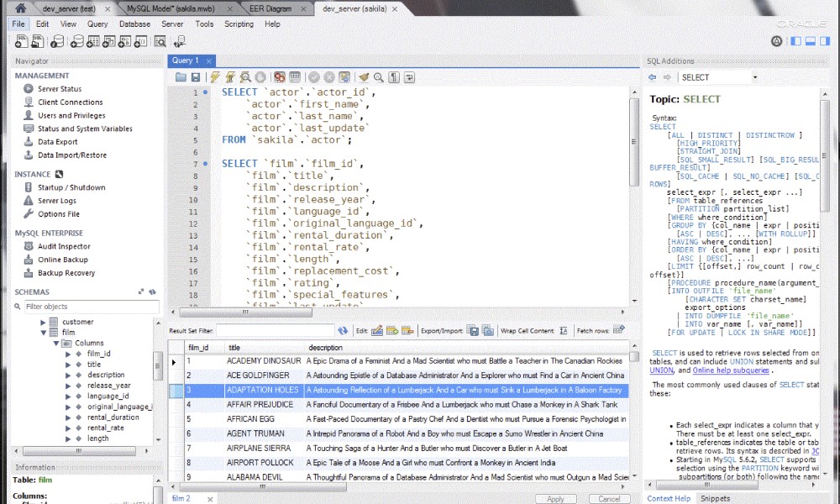This screenshot has height=504, width=840.
Task: Create a new schema in connected server
Action: point(77,41)
